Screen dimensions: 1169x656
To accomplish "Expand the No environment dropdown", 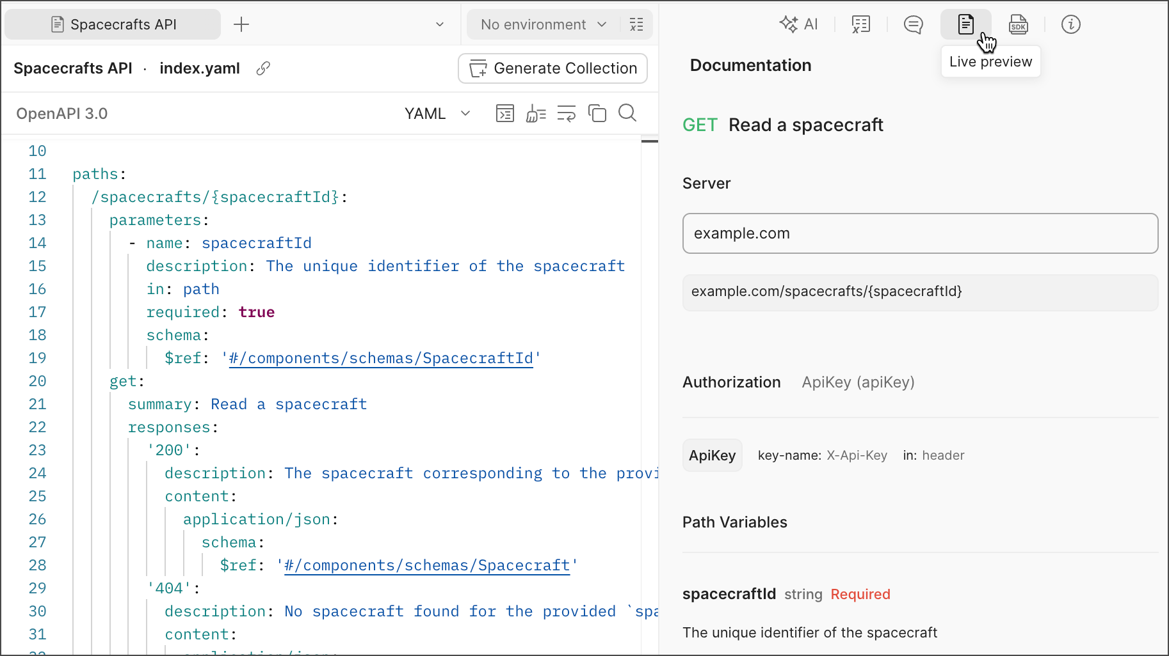I will pos(543,24).
